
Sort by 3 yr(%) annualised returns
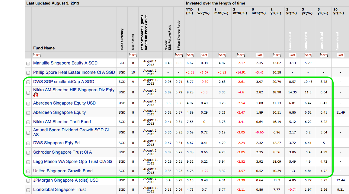308,55
